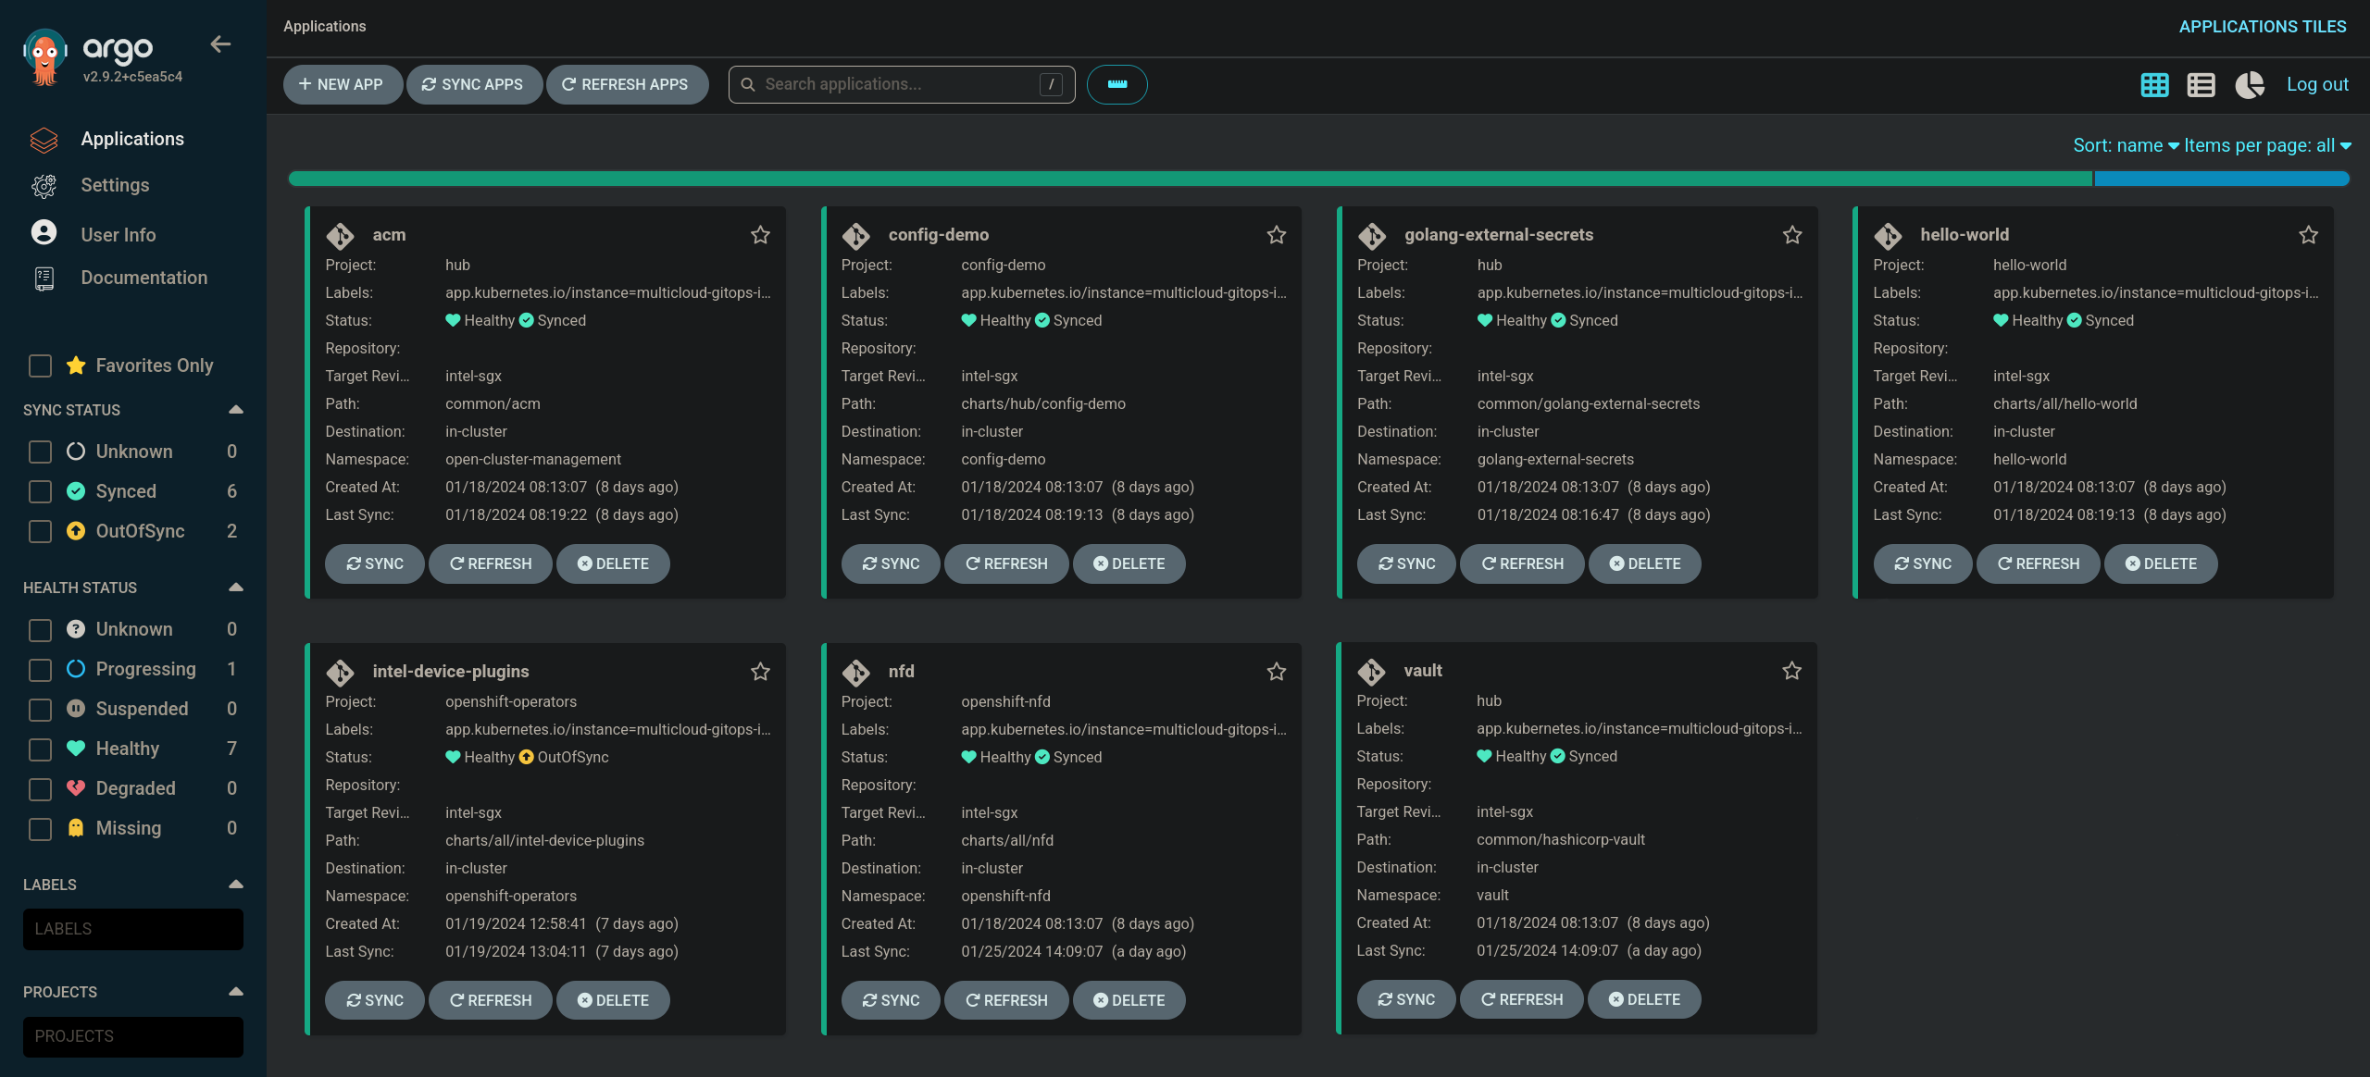
Task: Check the sync status Unknown filter
Action: tap(40, 452)
